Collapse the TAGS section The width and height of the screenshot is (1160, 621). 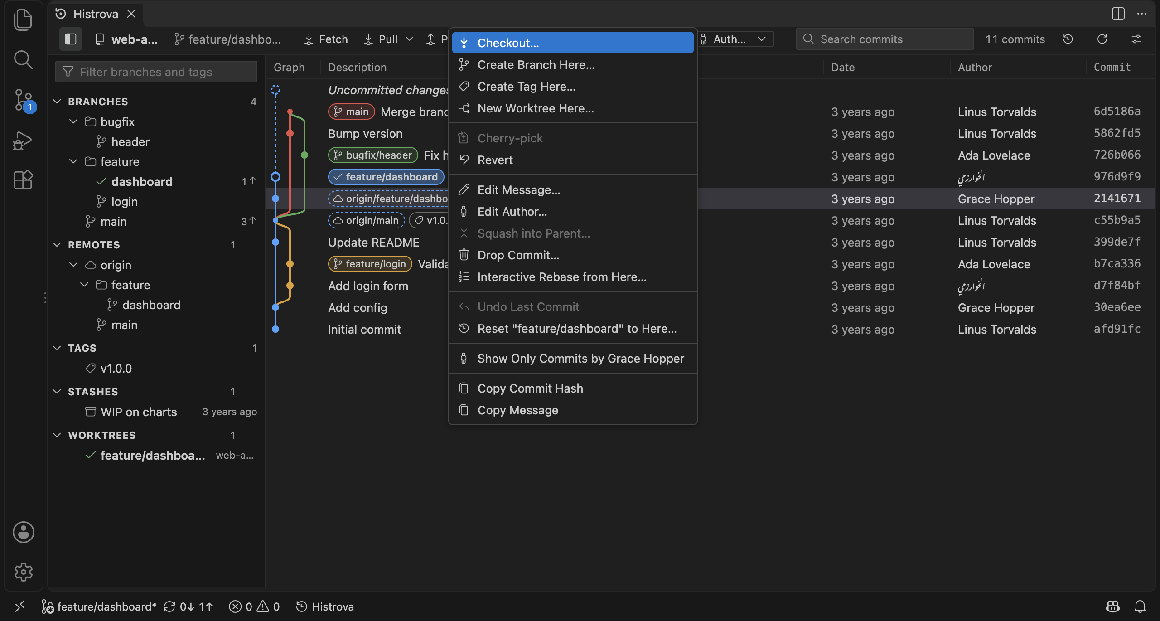[x=57, y=348]
